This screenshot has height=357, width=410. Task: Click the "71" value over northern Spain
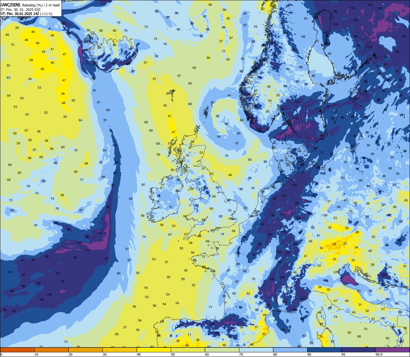pyautogui.click(x=189, y=335)
